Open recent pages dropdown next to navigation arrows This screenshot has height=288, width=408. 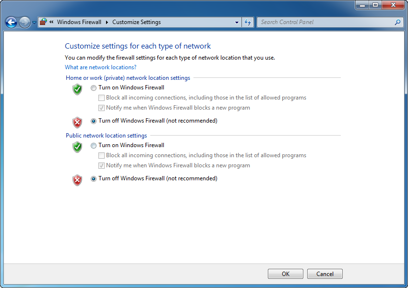[33, 22]
